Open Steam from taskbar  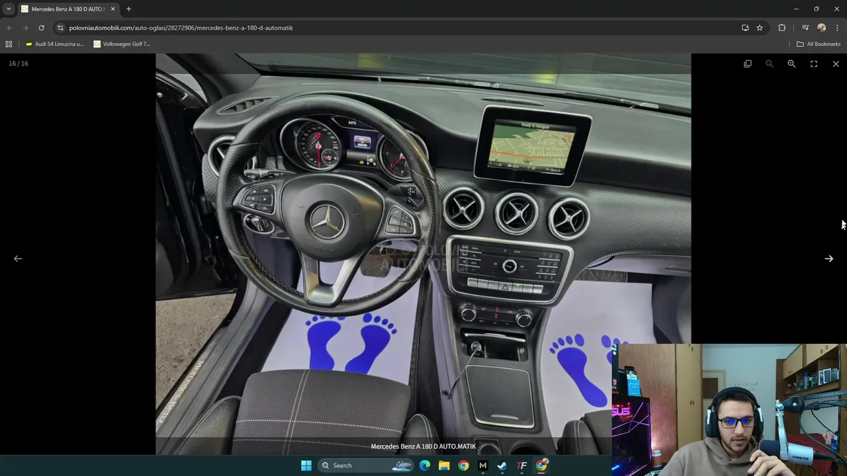click(502, 465)
